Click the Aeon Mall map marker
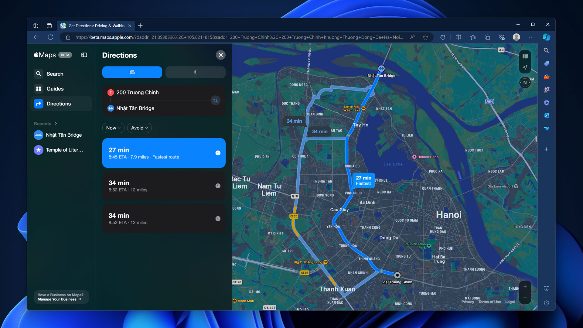Image resolution: width=583 pixels, height=328 pixels. (x=234, y=301)
